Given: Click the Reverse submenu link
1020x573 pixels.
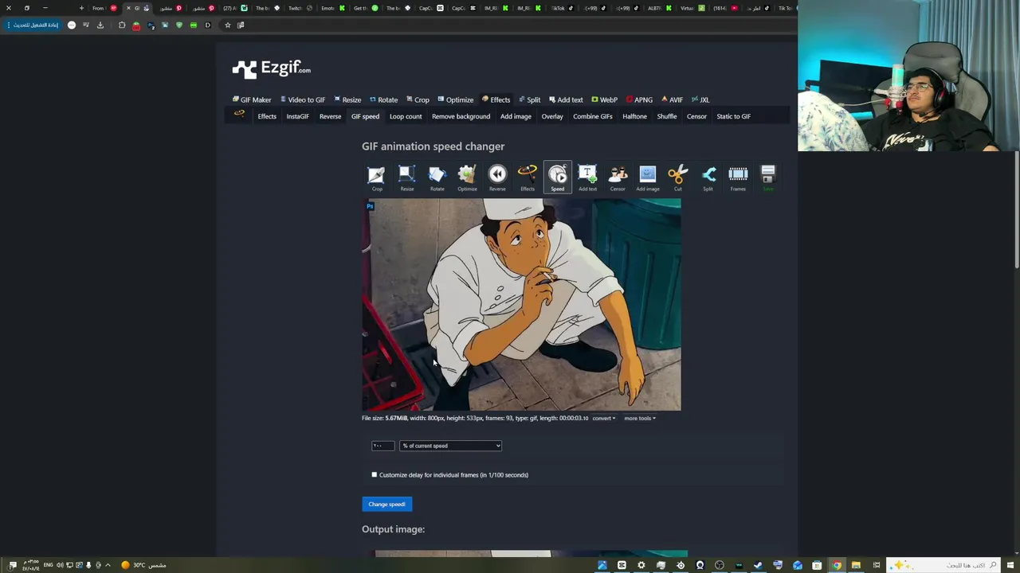Looking at the screenshot, I should click(330, 116).
